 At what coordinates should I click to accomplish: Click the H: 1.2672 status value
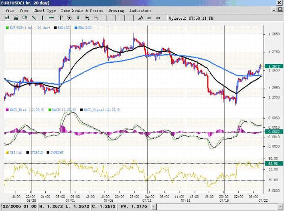51,207
